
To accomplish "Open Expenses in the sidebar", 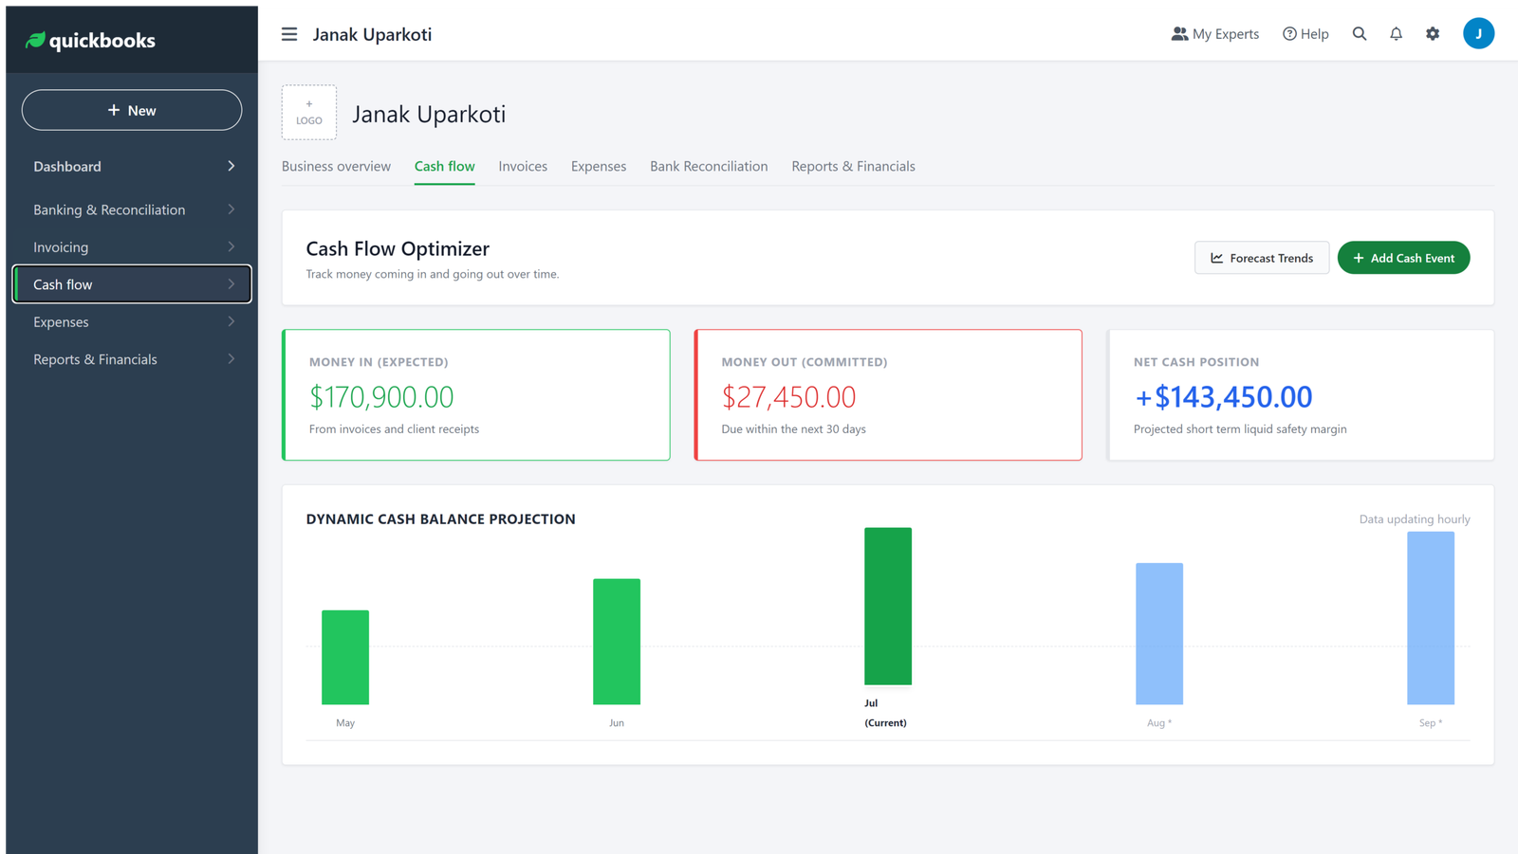I will click(x=132, y=321).
